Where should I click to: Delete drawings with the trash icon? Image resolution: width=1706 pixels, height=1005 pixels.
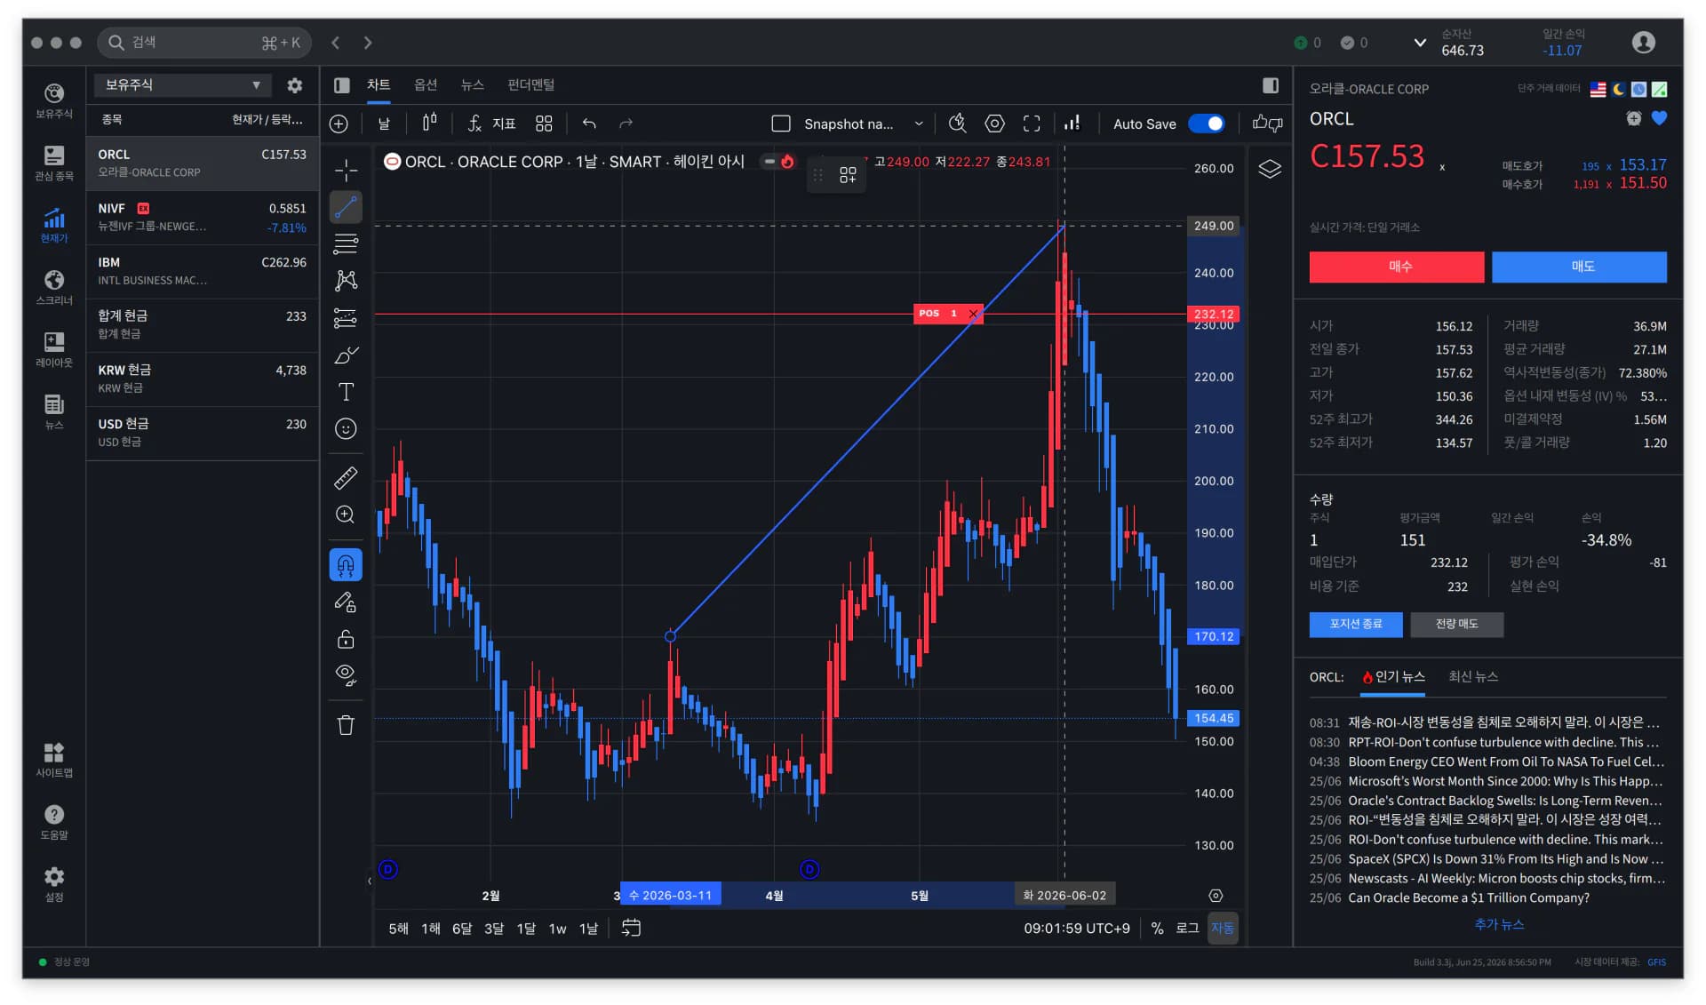(346, 726)
